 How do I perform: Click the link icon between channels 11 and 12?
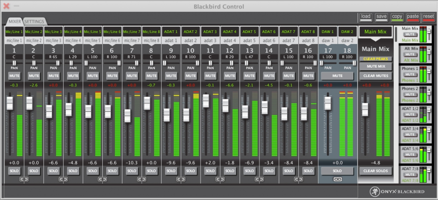coord(220,179)
